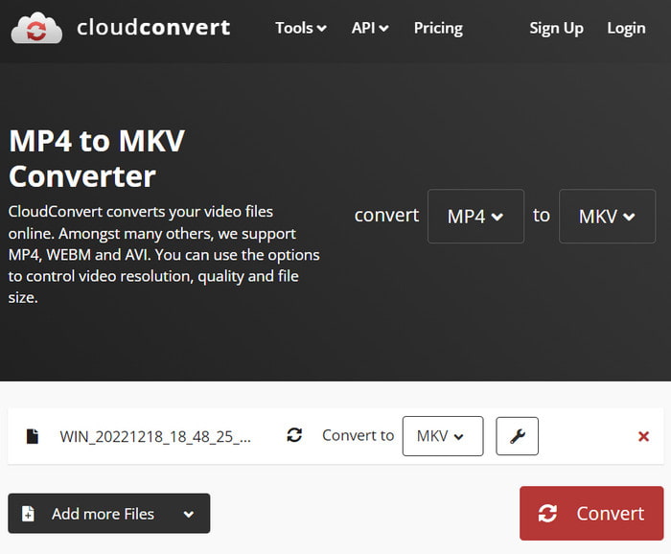
Task: Click the file icon next to WIN_20221218 file
Action: click(33, 436)
